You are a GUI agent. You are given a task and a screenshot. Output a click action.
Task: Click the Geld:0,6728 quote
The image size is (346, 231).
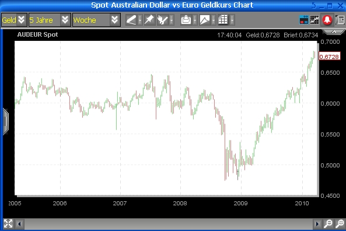pos(263,35)
